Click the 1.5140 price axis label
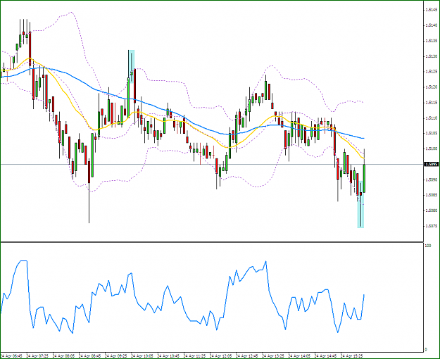This screenshot has width=440, height=359. point(432,25)
